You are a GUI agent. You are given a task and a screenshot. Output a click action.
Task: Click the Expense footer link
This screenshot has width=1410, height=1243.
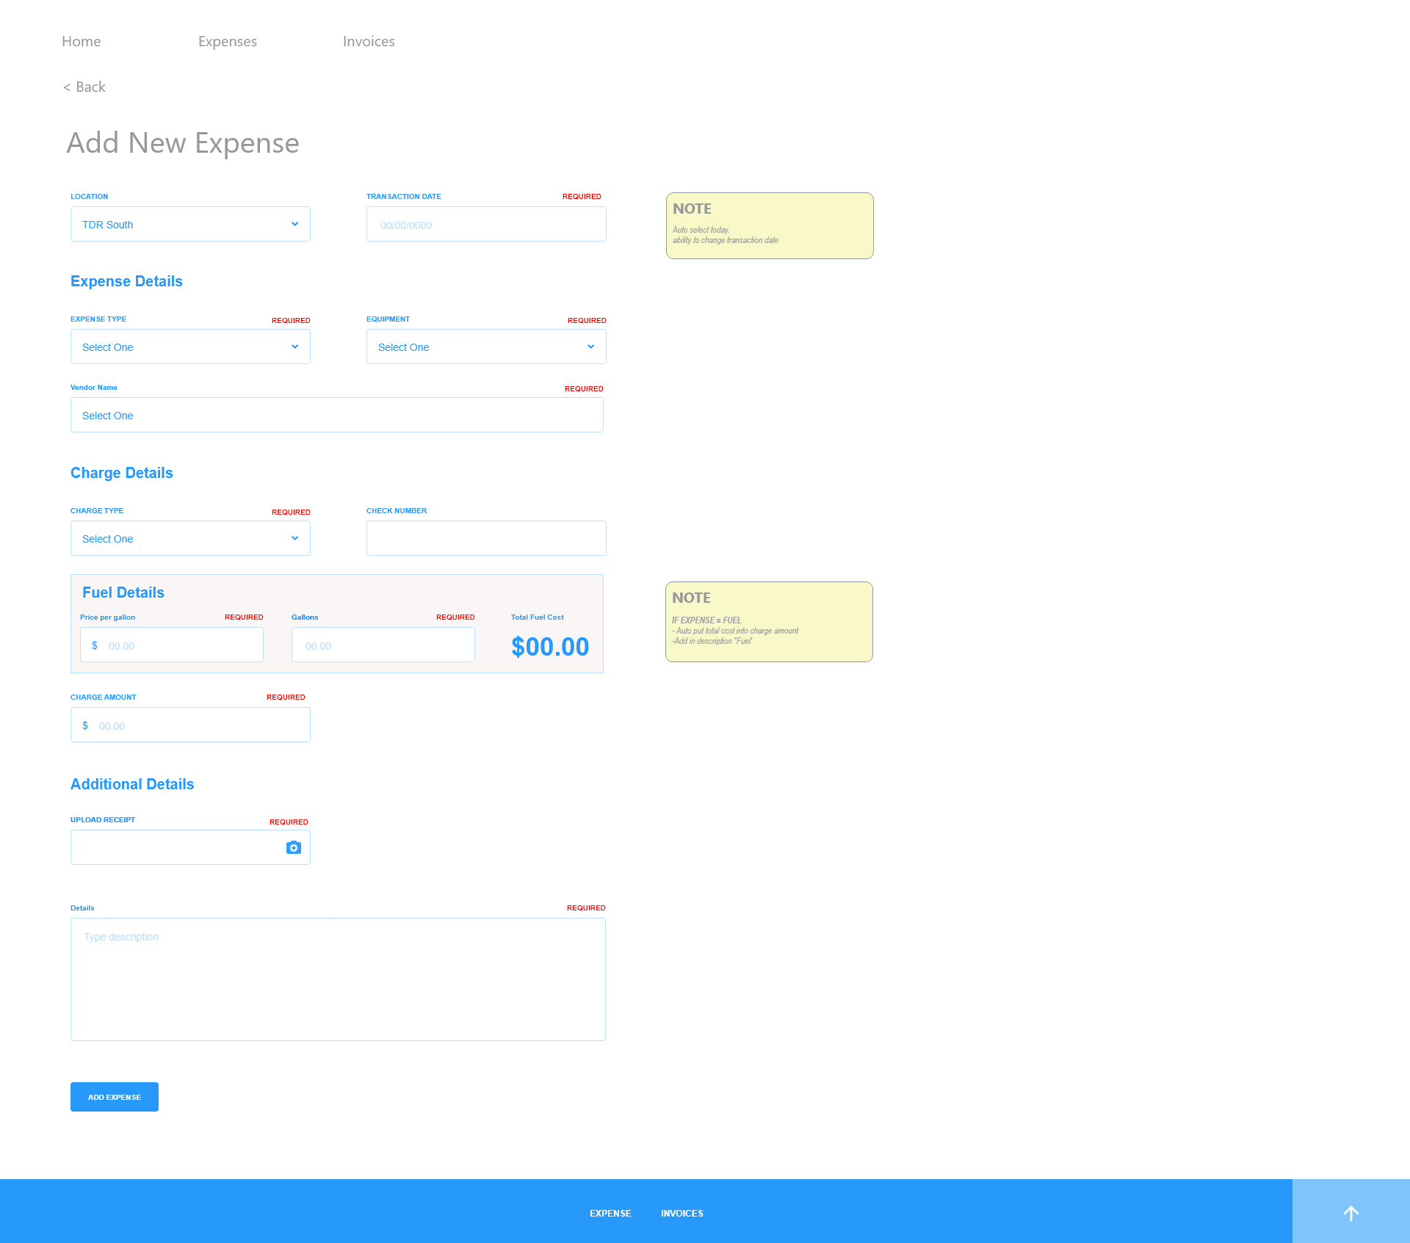[610, 1213]
